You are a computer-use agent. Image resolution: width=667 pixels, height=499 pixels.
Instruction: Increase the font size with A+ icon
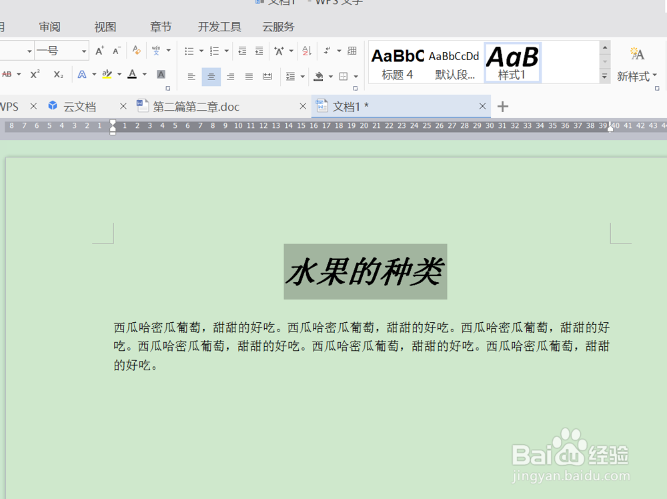tap(100, 50)
